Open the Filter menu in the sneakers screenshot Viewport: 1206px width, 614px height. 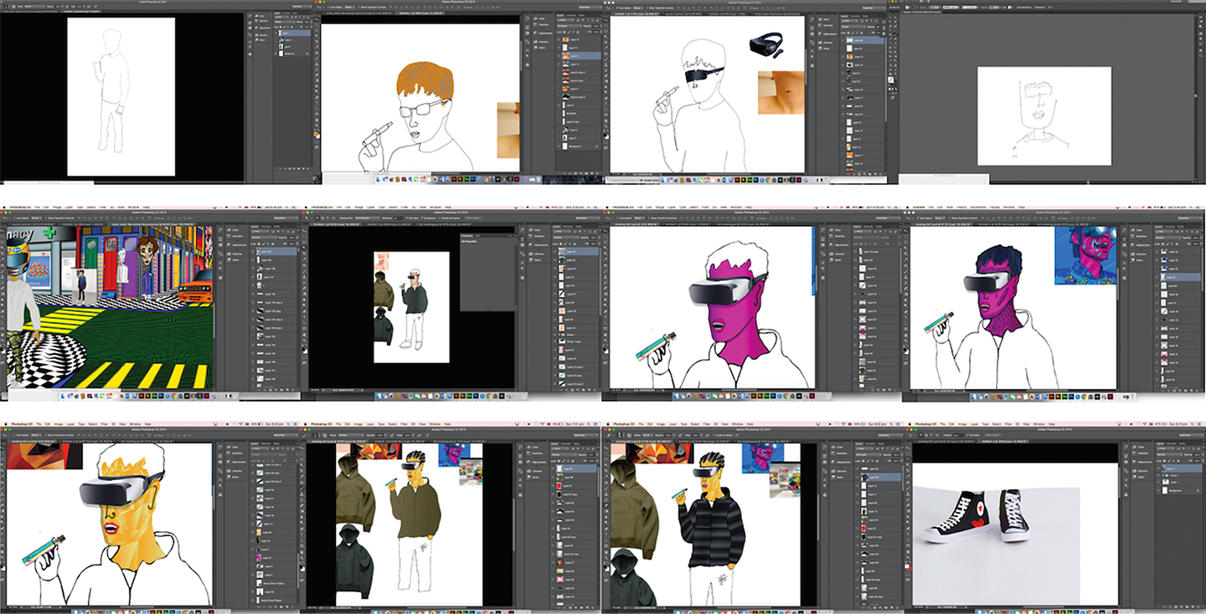[x=1008, y=424]
